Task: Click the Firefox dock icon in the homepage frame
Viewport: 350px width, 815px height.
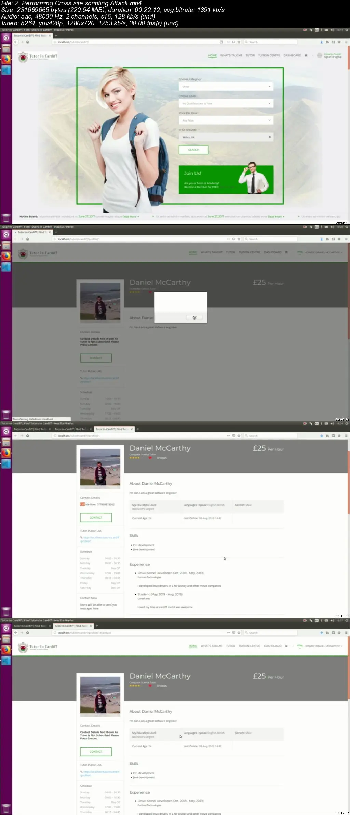Action: coord(6,59)
